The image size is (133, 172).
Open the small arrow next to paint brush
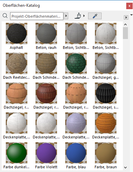(84, 16)
